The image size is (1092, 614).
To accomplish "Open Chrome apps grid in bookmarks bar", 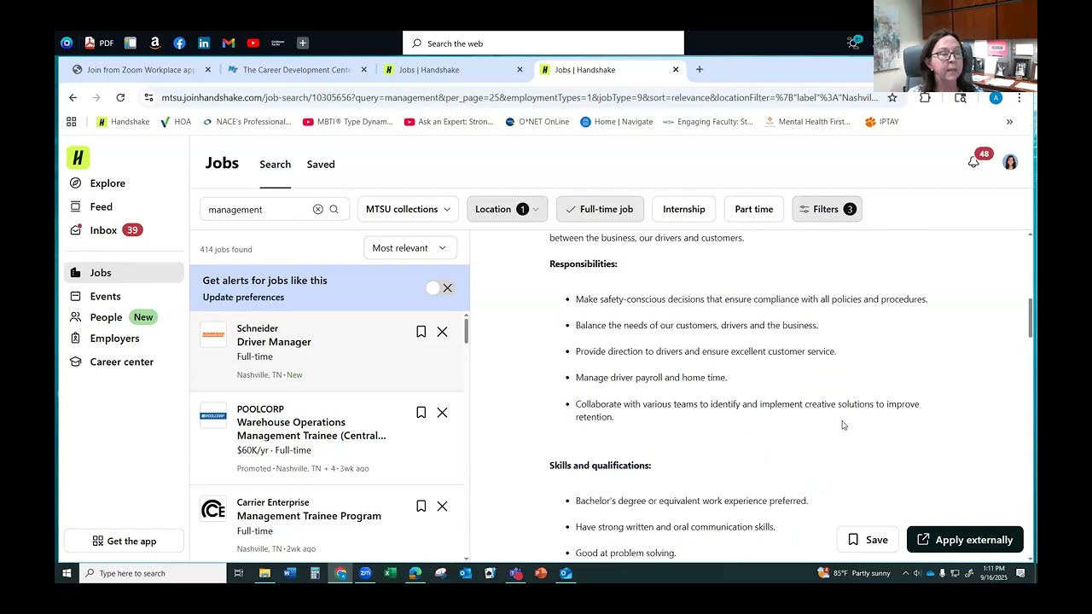I will point(72,122).
